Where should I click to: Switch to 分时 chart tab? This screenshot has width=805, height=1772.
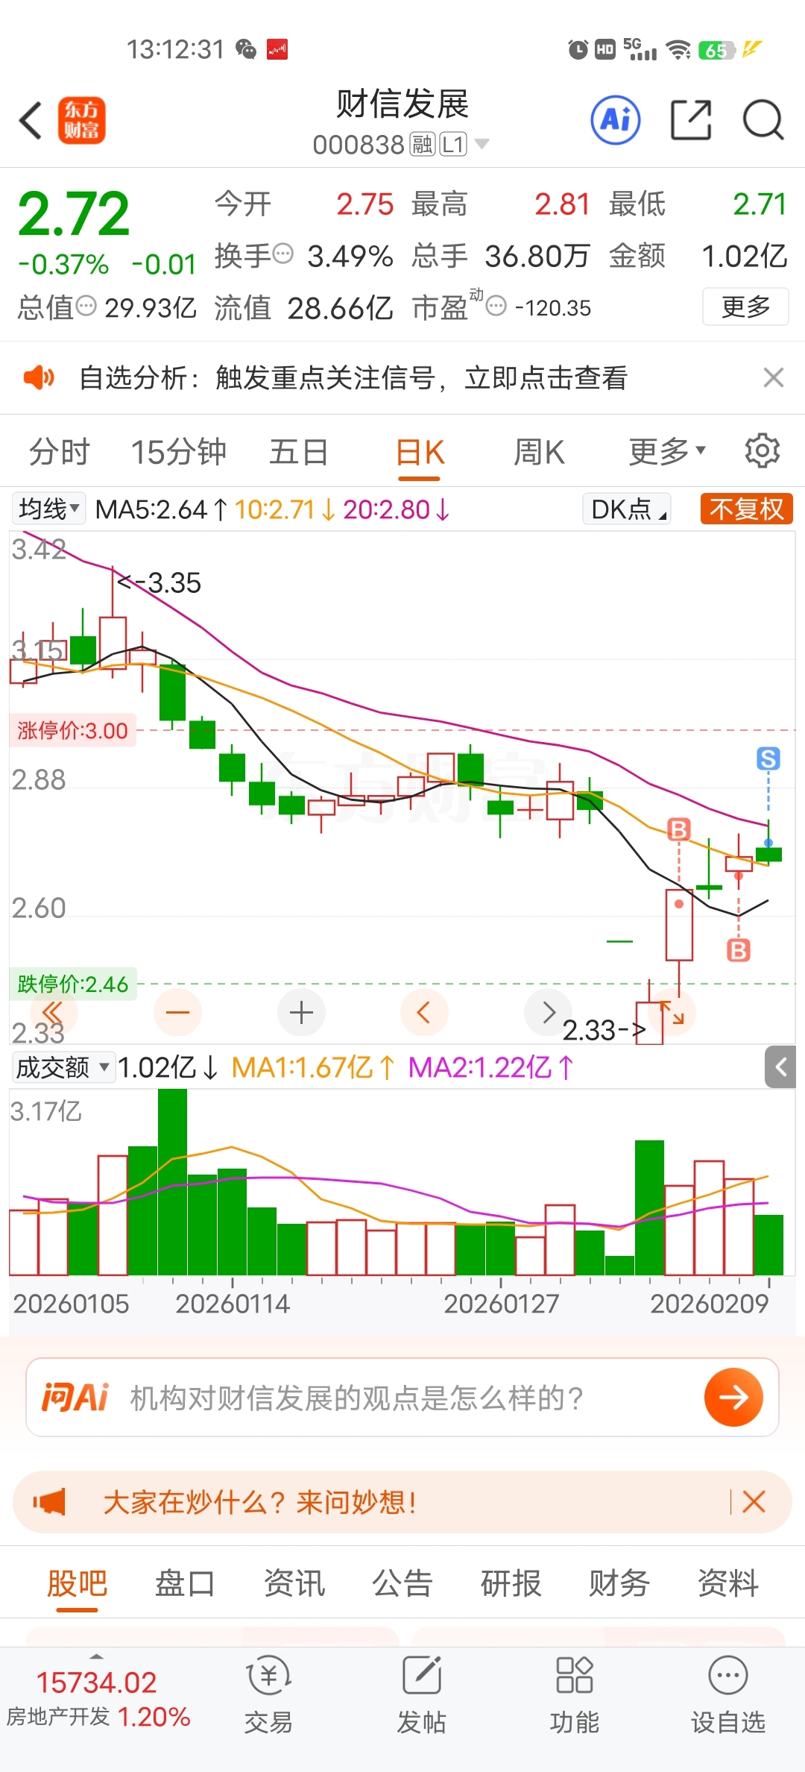60,451
